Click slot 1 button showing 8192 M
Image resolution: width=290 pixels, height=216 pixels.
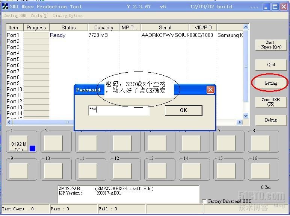(19, 143)
